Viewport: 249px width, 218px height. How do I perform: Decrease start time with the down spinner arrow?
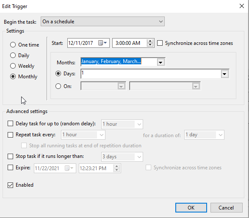tap(150, 45)
